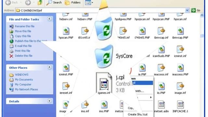Collapse the Other Places panel
The image size is (208, 117).
click(49, 67)
